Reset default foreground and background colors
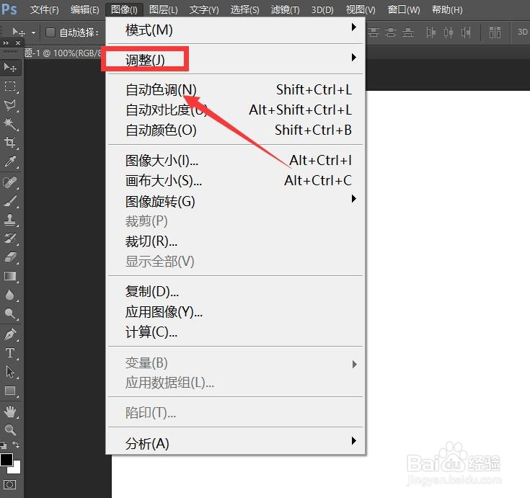Viewport: 530px width, 498px height. pos(3,445)
